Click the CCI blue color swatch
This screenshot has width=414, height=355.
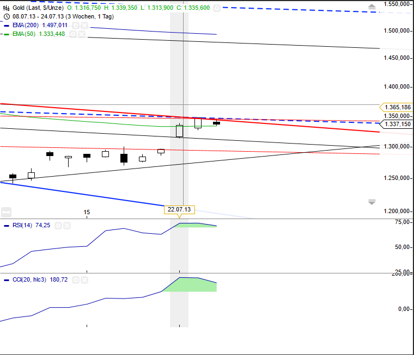pos(7,280)
